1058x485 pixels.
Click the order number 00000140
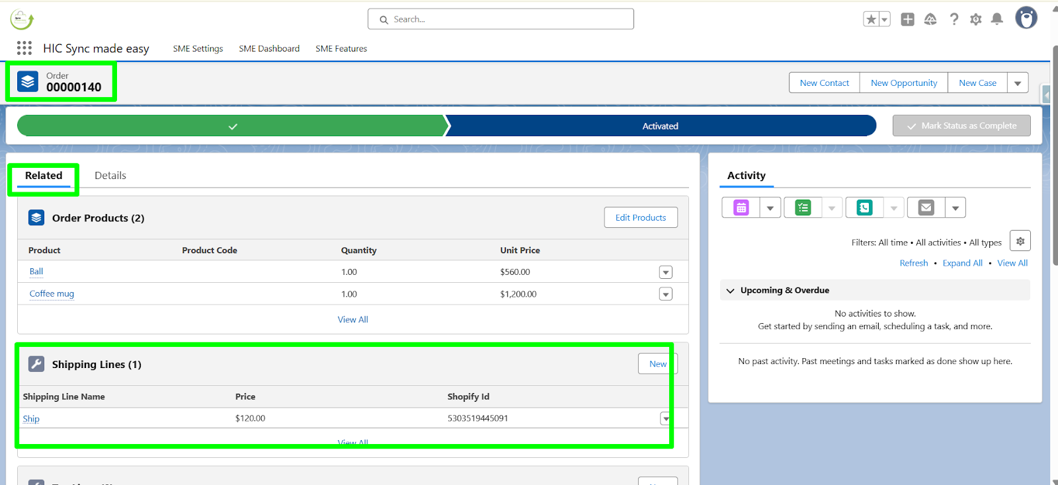[x=74, y=87]
